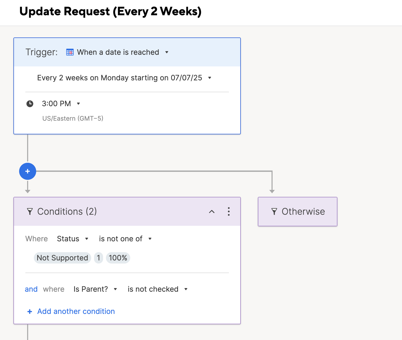Click the calendar icon beside trigger type
402x340 pixels.
[x=70, y=52]
